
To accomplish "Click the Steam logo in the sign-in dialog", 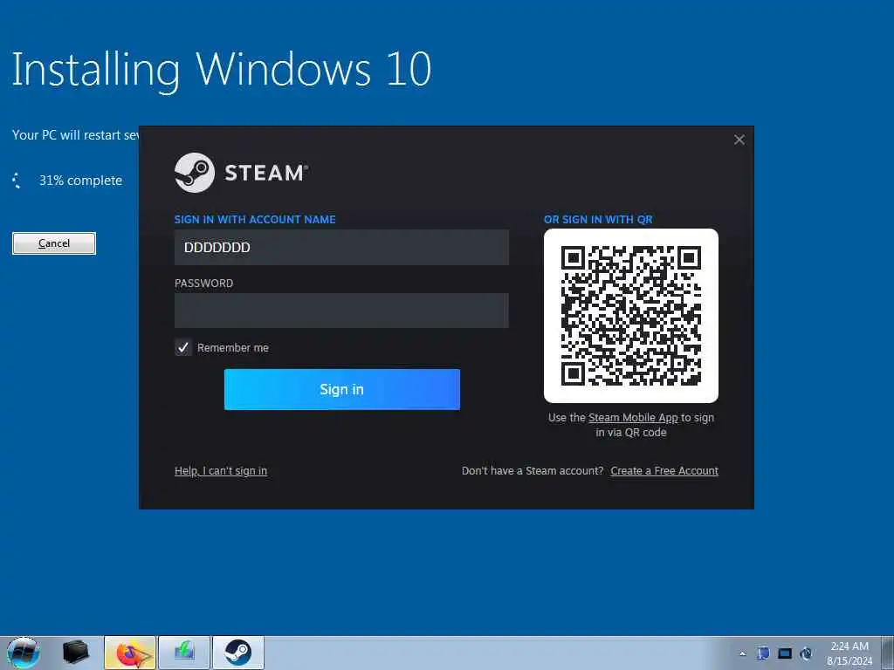I will [241, 173].
